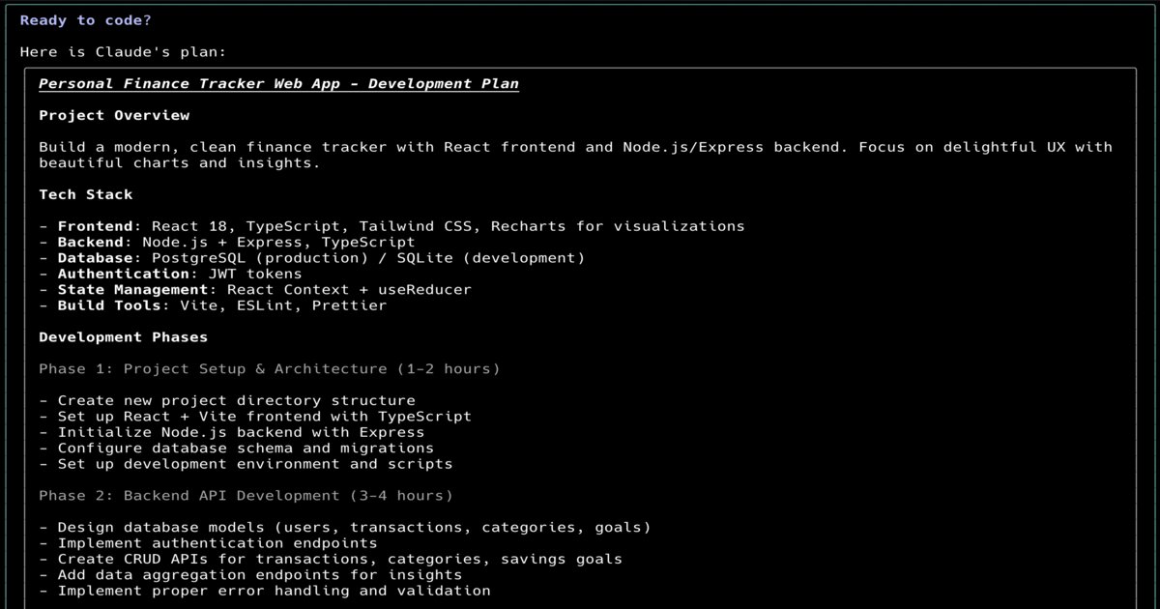Click the "Development Phases" heading
1160x609 pixels.
[x=124, y=337]
